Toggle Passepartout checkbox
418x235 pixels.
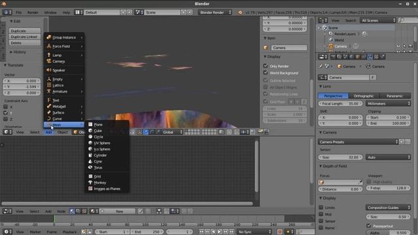[369, 226]
